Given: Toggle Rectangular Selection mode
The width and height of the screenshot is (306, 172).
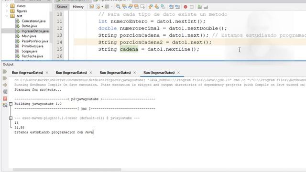Looking at the screenshot, I should [142, 7].
